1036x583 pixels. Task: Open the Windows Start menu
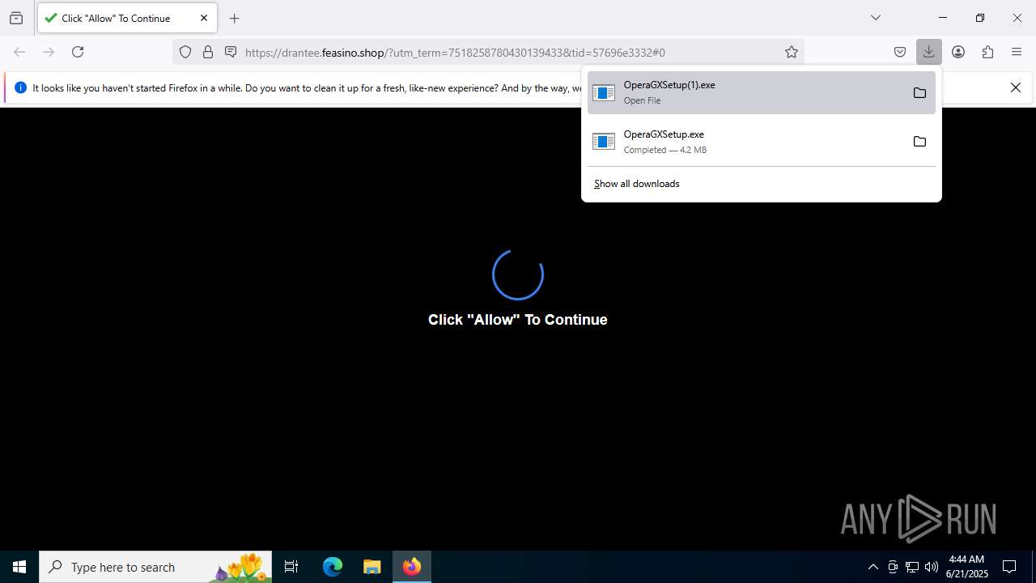pyautogui.click(x=19, y=567)
